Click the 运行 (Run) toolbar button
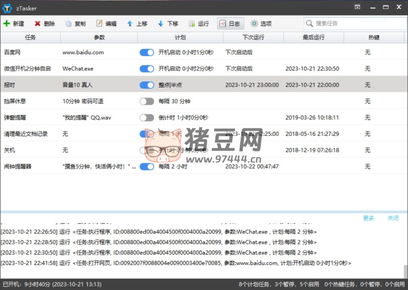The width and height of the screenshot is (408, 290). point(199,24)
